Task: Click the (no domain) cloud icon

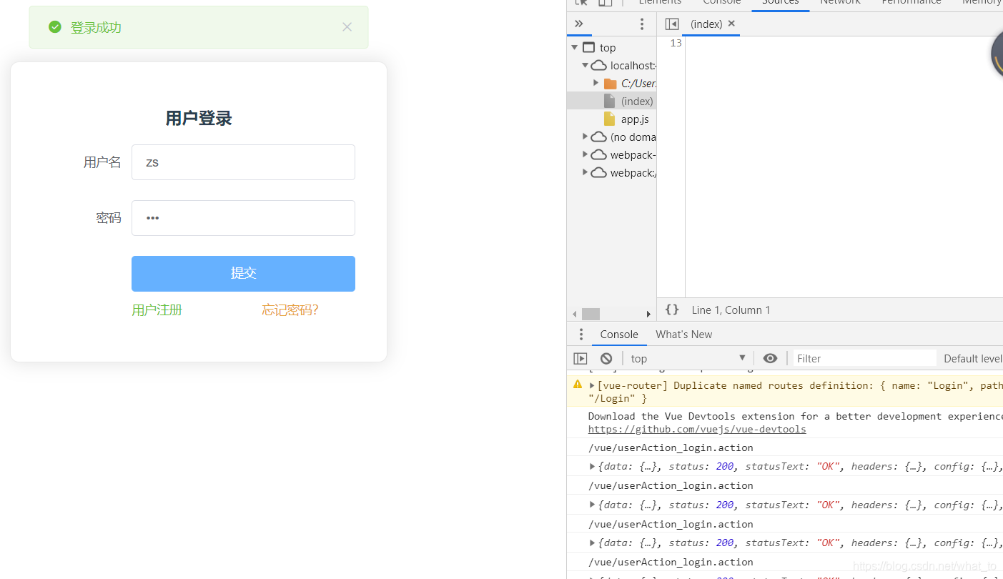Action: tap(599, 137)
